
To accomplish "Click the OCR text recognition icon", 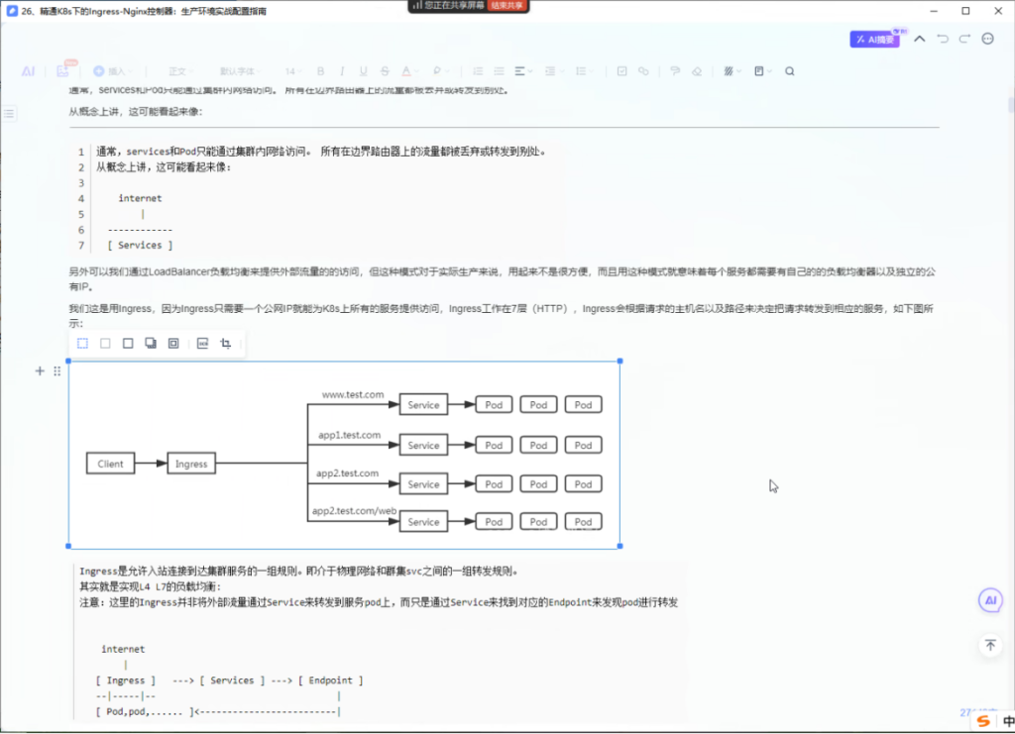I will pos(202,344).
